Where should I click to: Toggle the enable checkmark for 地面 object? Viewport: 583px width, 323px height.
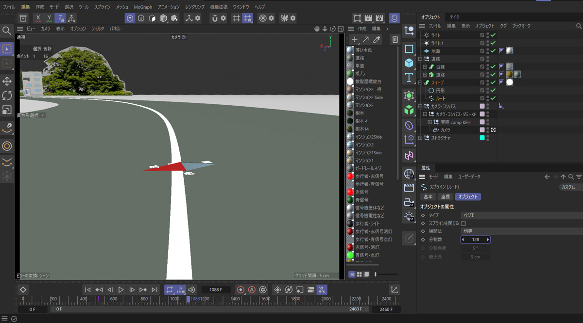pos(493,51)
